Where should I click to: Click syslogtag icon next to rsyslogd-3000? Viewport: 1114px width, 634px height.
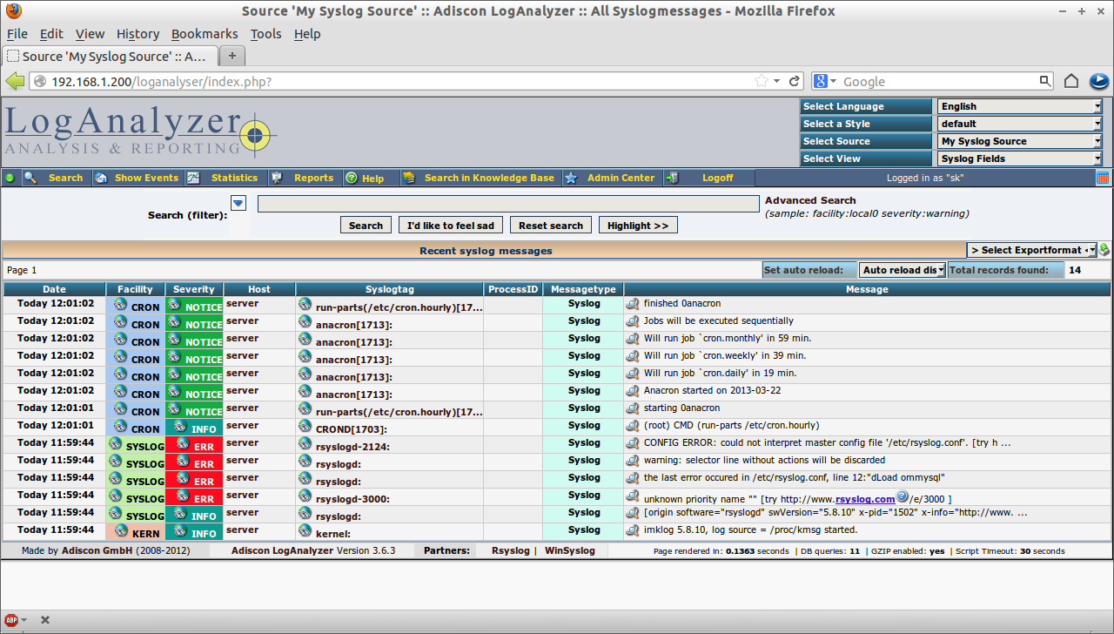(x=305, y=496)
